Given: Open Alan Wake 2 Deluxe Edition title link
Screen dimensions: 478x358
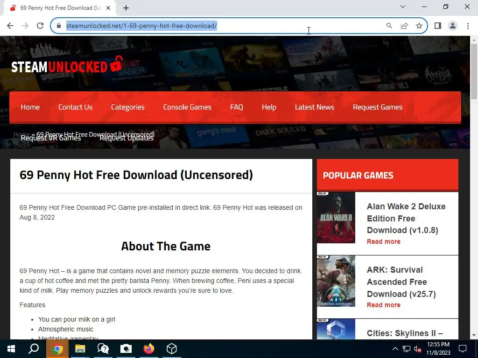Looking at the screenshot, I should tap(406, 218).
